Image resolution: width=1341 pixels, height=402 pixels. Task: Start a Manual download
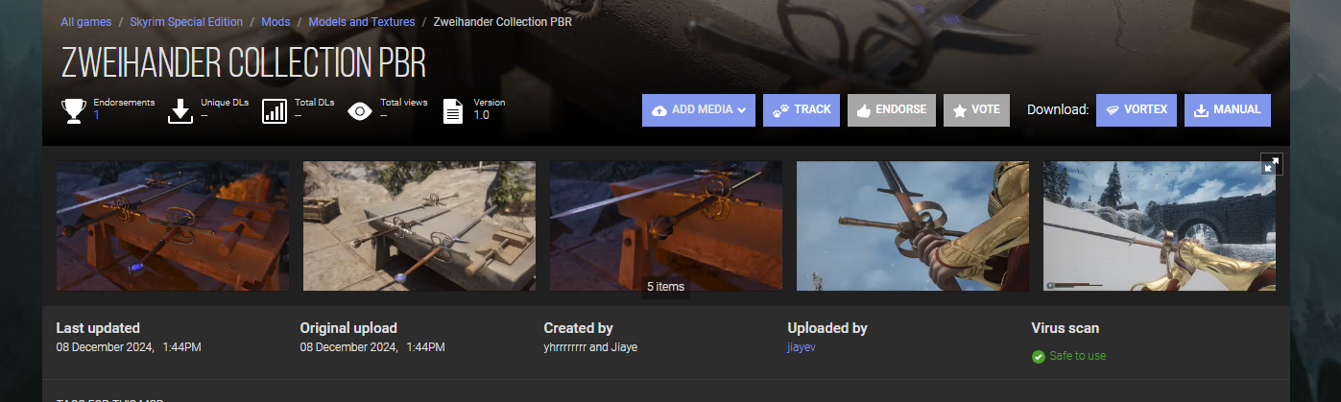[1228, 110]
